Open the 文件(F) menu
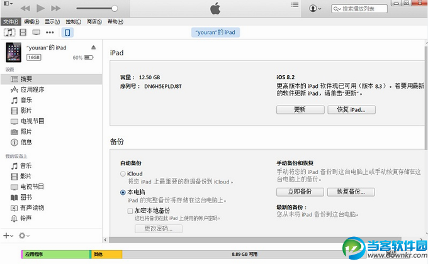The image size is (428, 264). pyautogui.click(x=11, y=21)
